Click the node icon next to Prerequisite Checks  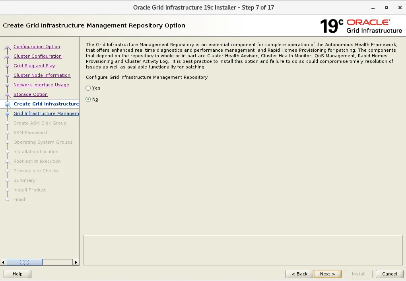point(7,171)
